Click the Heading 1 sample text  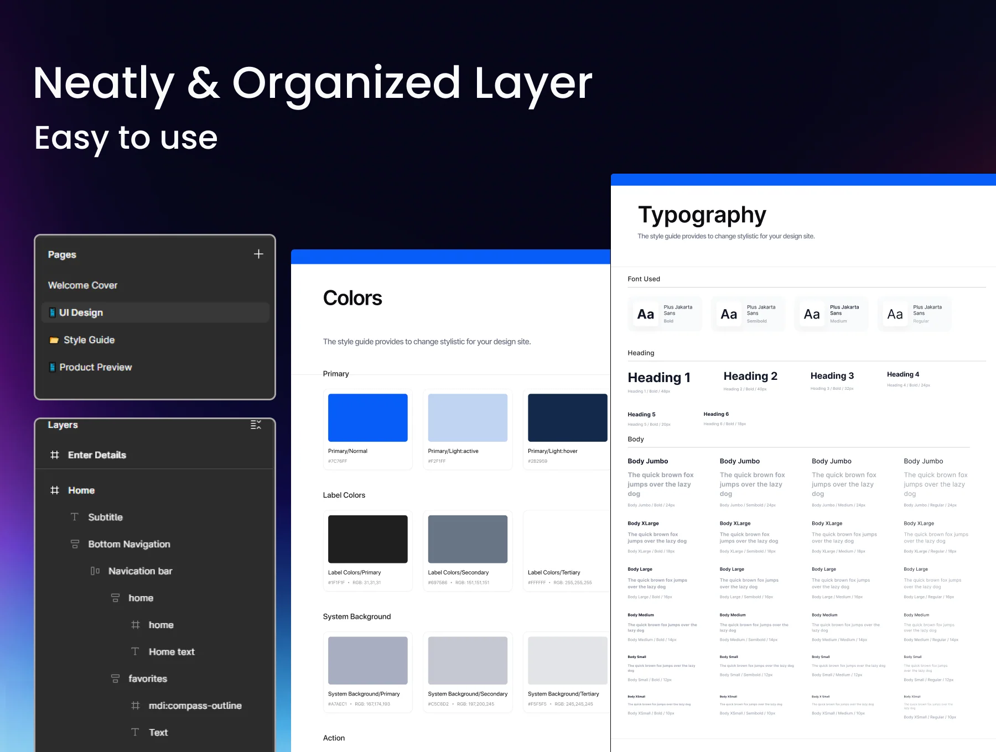point(659,378)
